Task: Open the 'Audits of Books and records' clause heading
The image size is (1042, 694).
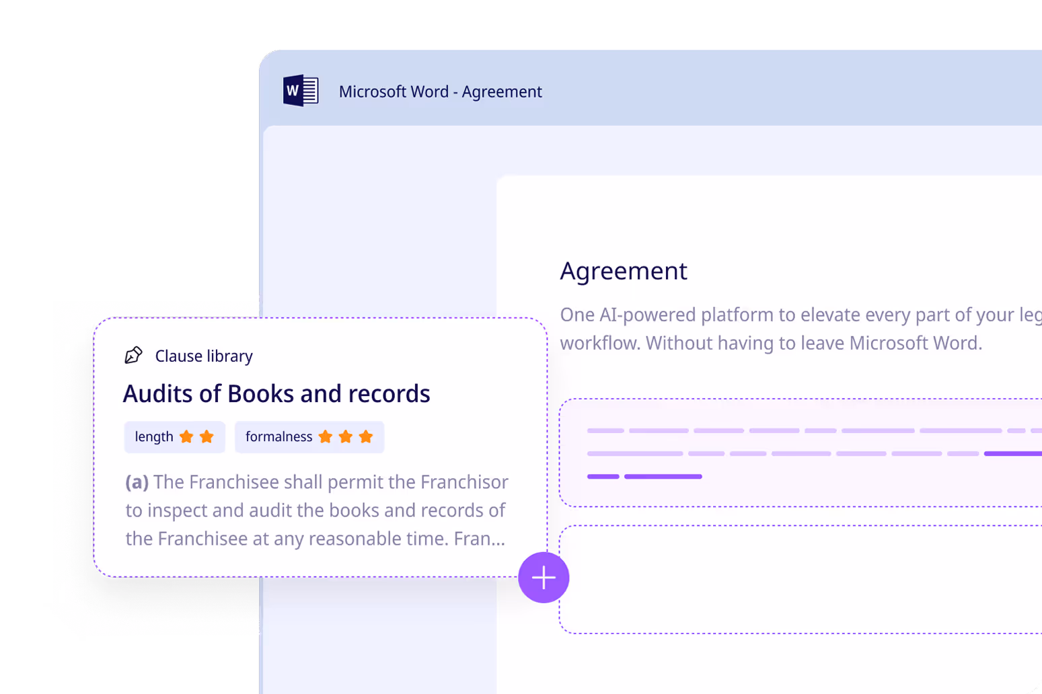Action: (x=276, y=393)
